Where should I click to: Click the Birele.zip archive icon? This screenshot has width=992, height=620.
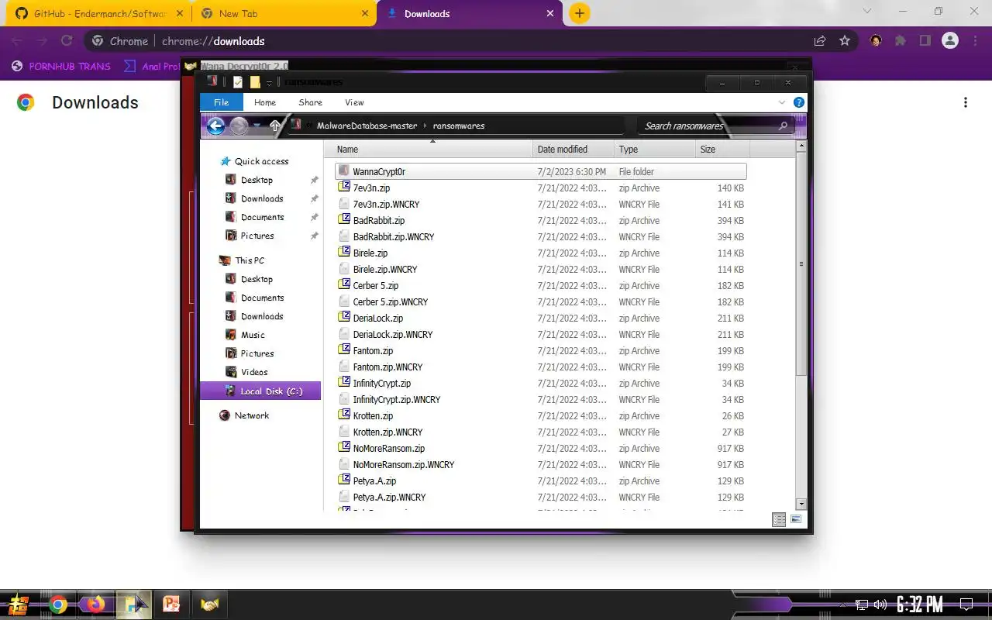(345, 253)
